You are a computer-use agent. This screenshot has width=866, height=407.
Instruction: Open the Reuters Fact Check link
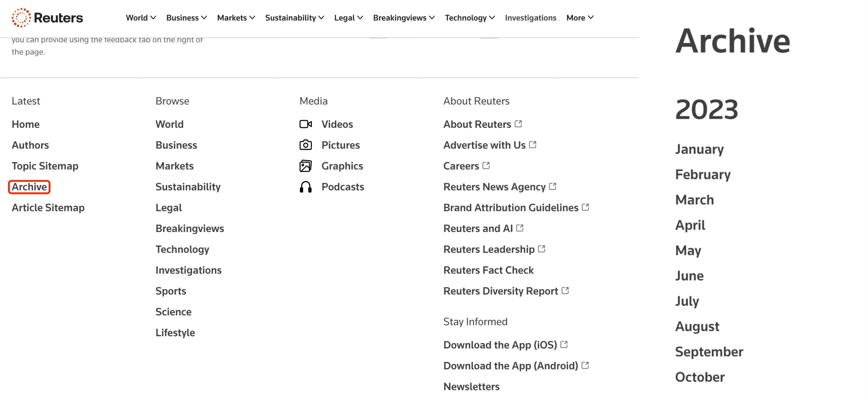click(x=488, y=270)
